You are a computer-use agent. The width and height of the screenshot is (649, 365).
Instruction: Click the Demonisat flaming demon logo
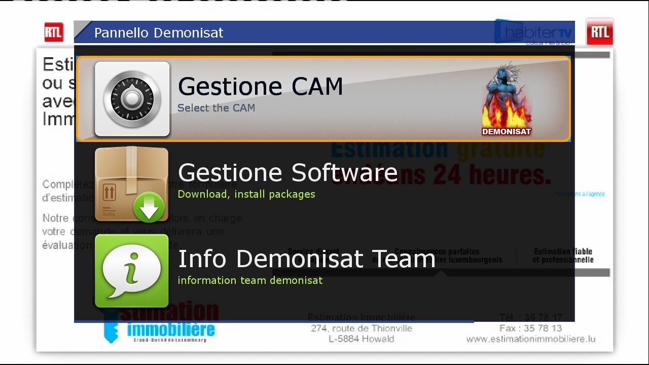point(507,99)
